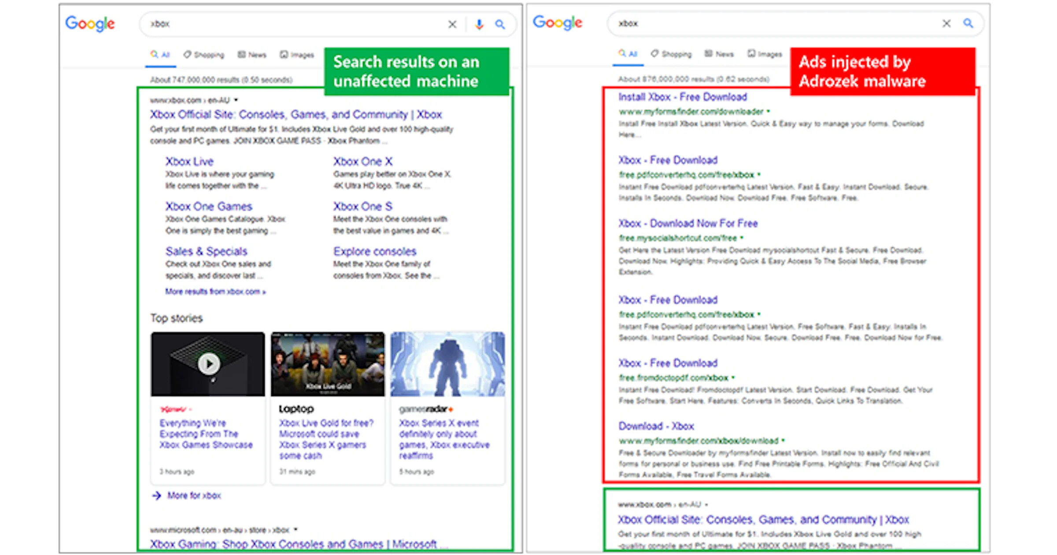1057x555 pixels.
Task: Expand the dropdown arrow beside www.xbox.com en-AU in left window
Action: [x=236, y=100]
